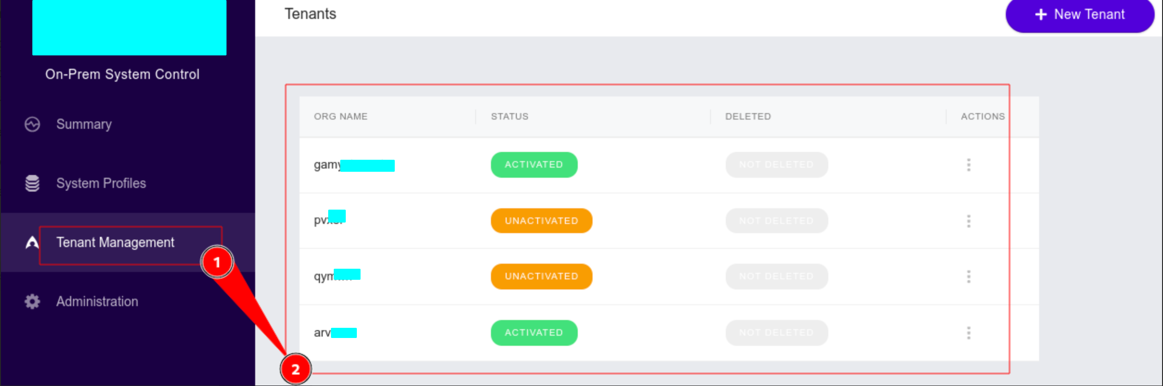Select the tenant name starting with arv

pyautogui.click(x=335, y=333)
